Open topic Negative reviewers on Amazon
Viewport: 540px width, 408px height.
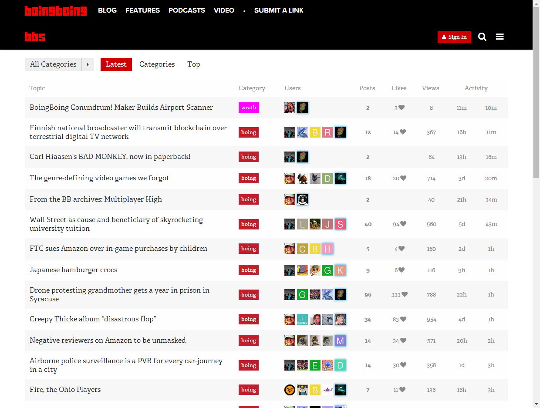[x=108, y=341]
